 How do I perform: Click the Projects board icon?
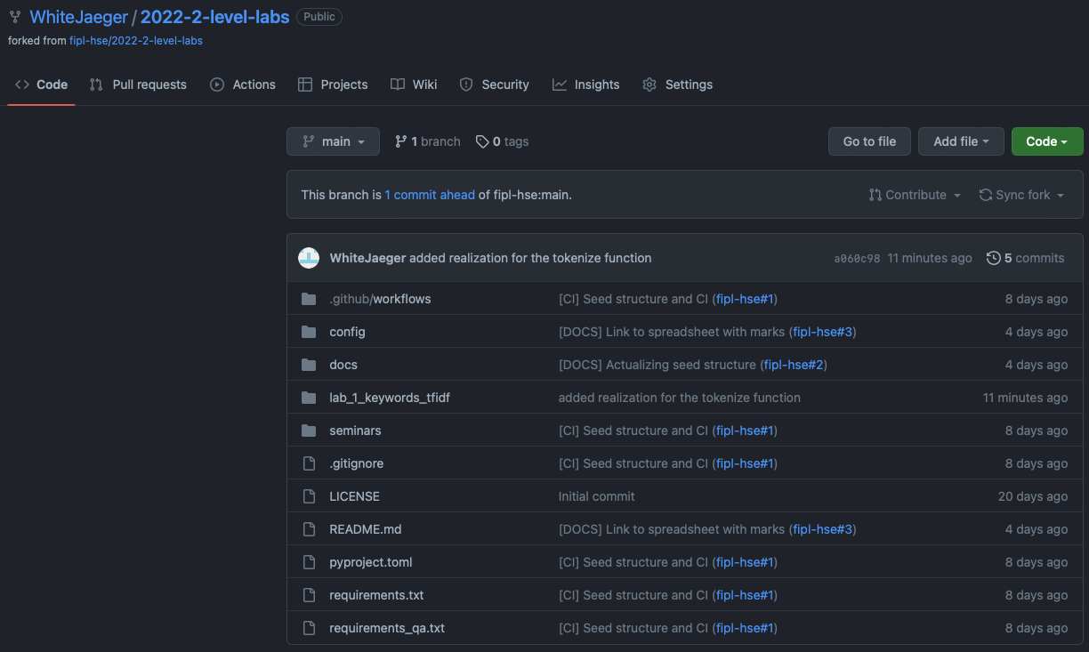point(305,85)
